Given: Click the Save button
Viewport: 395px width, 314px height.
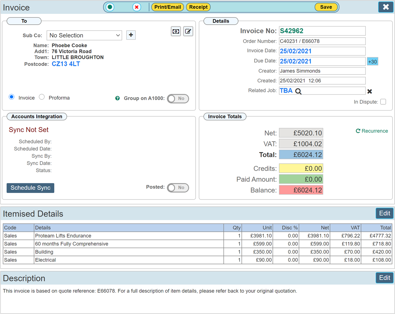Looking at the screenshot, I should tap(326, 7).
